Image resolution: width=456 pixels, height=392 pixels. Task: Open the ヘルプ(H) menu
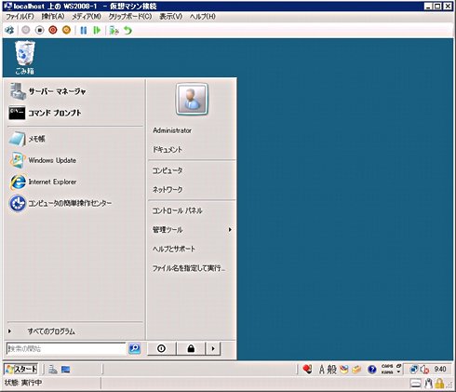pos(203,17)
